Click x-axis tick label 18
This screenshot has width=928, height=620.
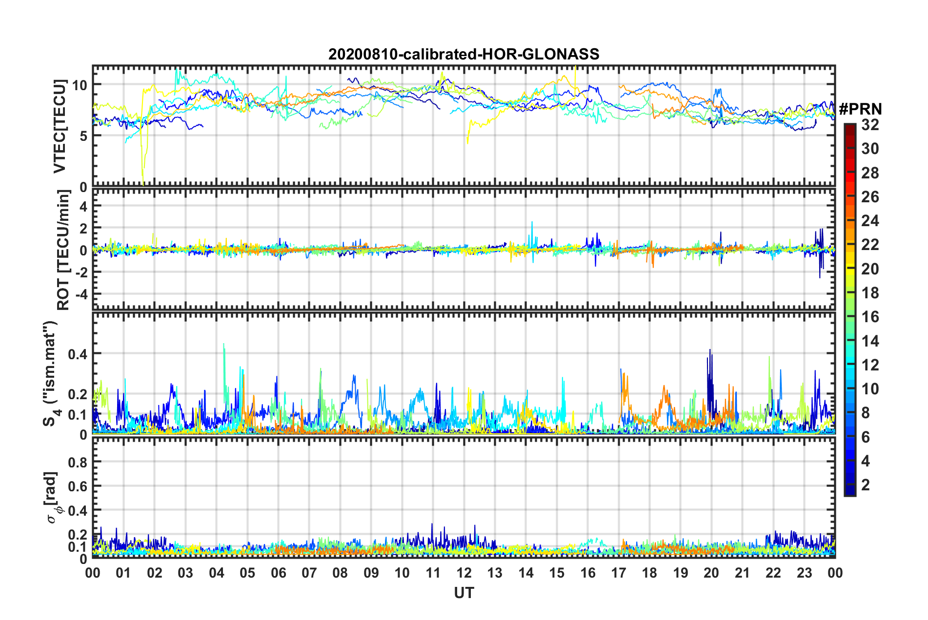(x=649, y=573)
